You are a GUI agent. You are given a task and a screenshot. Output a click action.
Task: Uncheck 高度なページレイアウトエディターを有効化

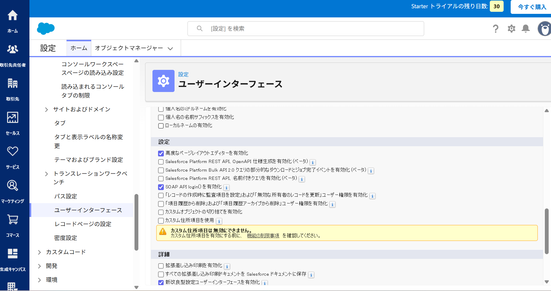161,153
